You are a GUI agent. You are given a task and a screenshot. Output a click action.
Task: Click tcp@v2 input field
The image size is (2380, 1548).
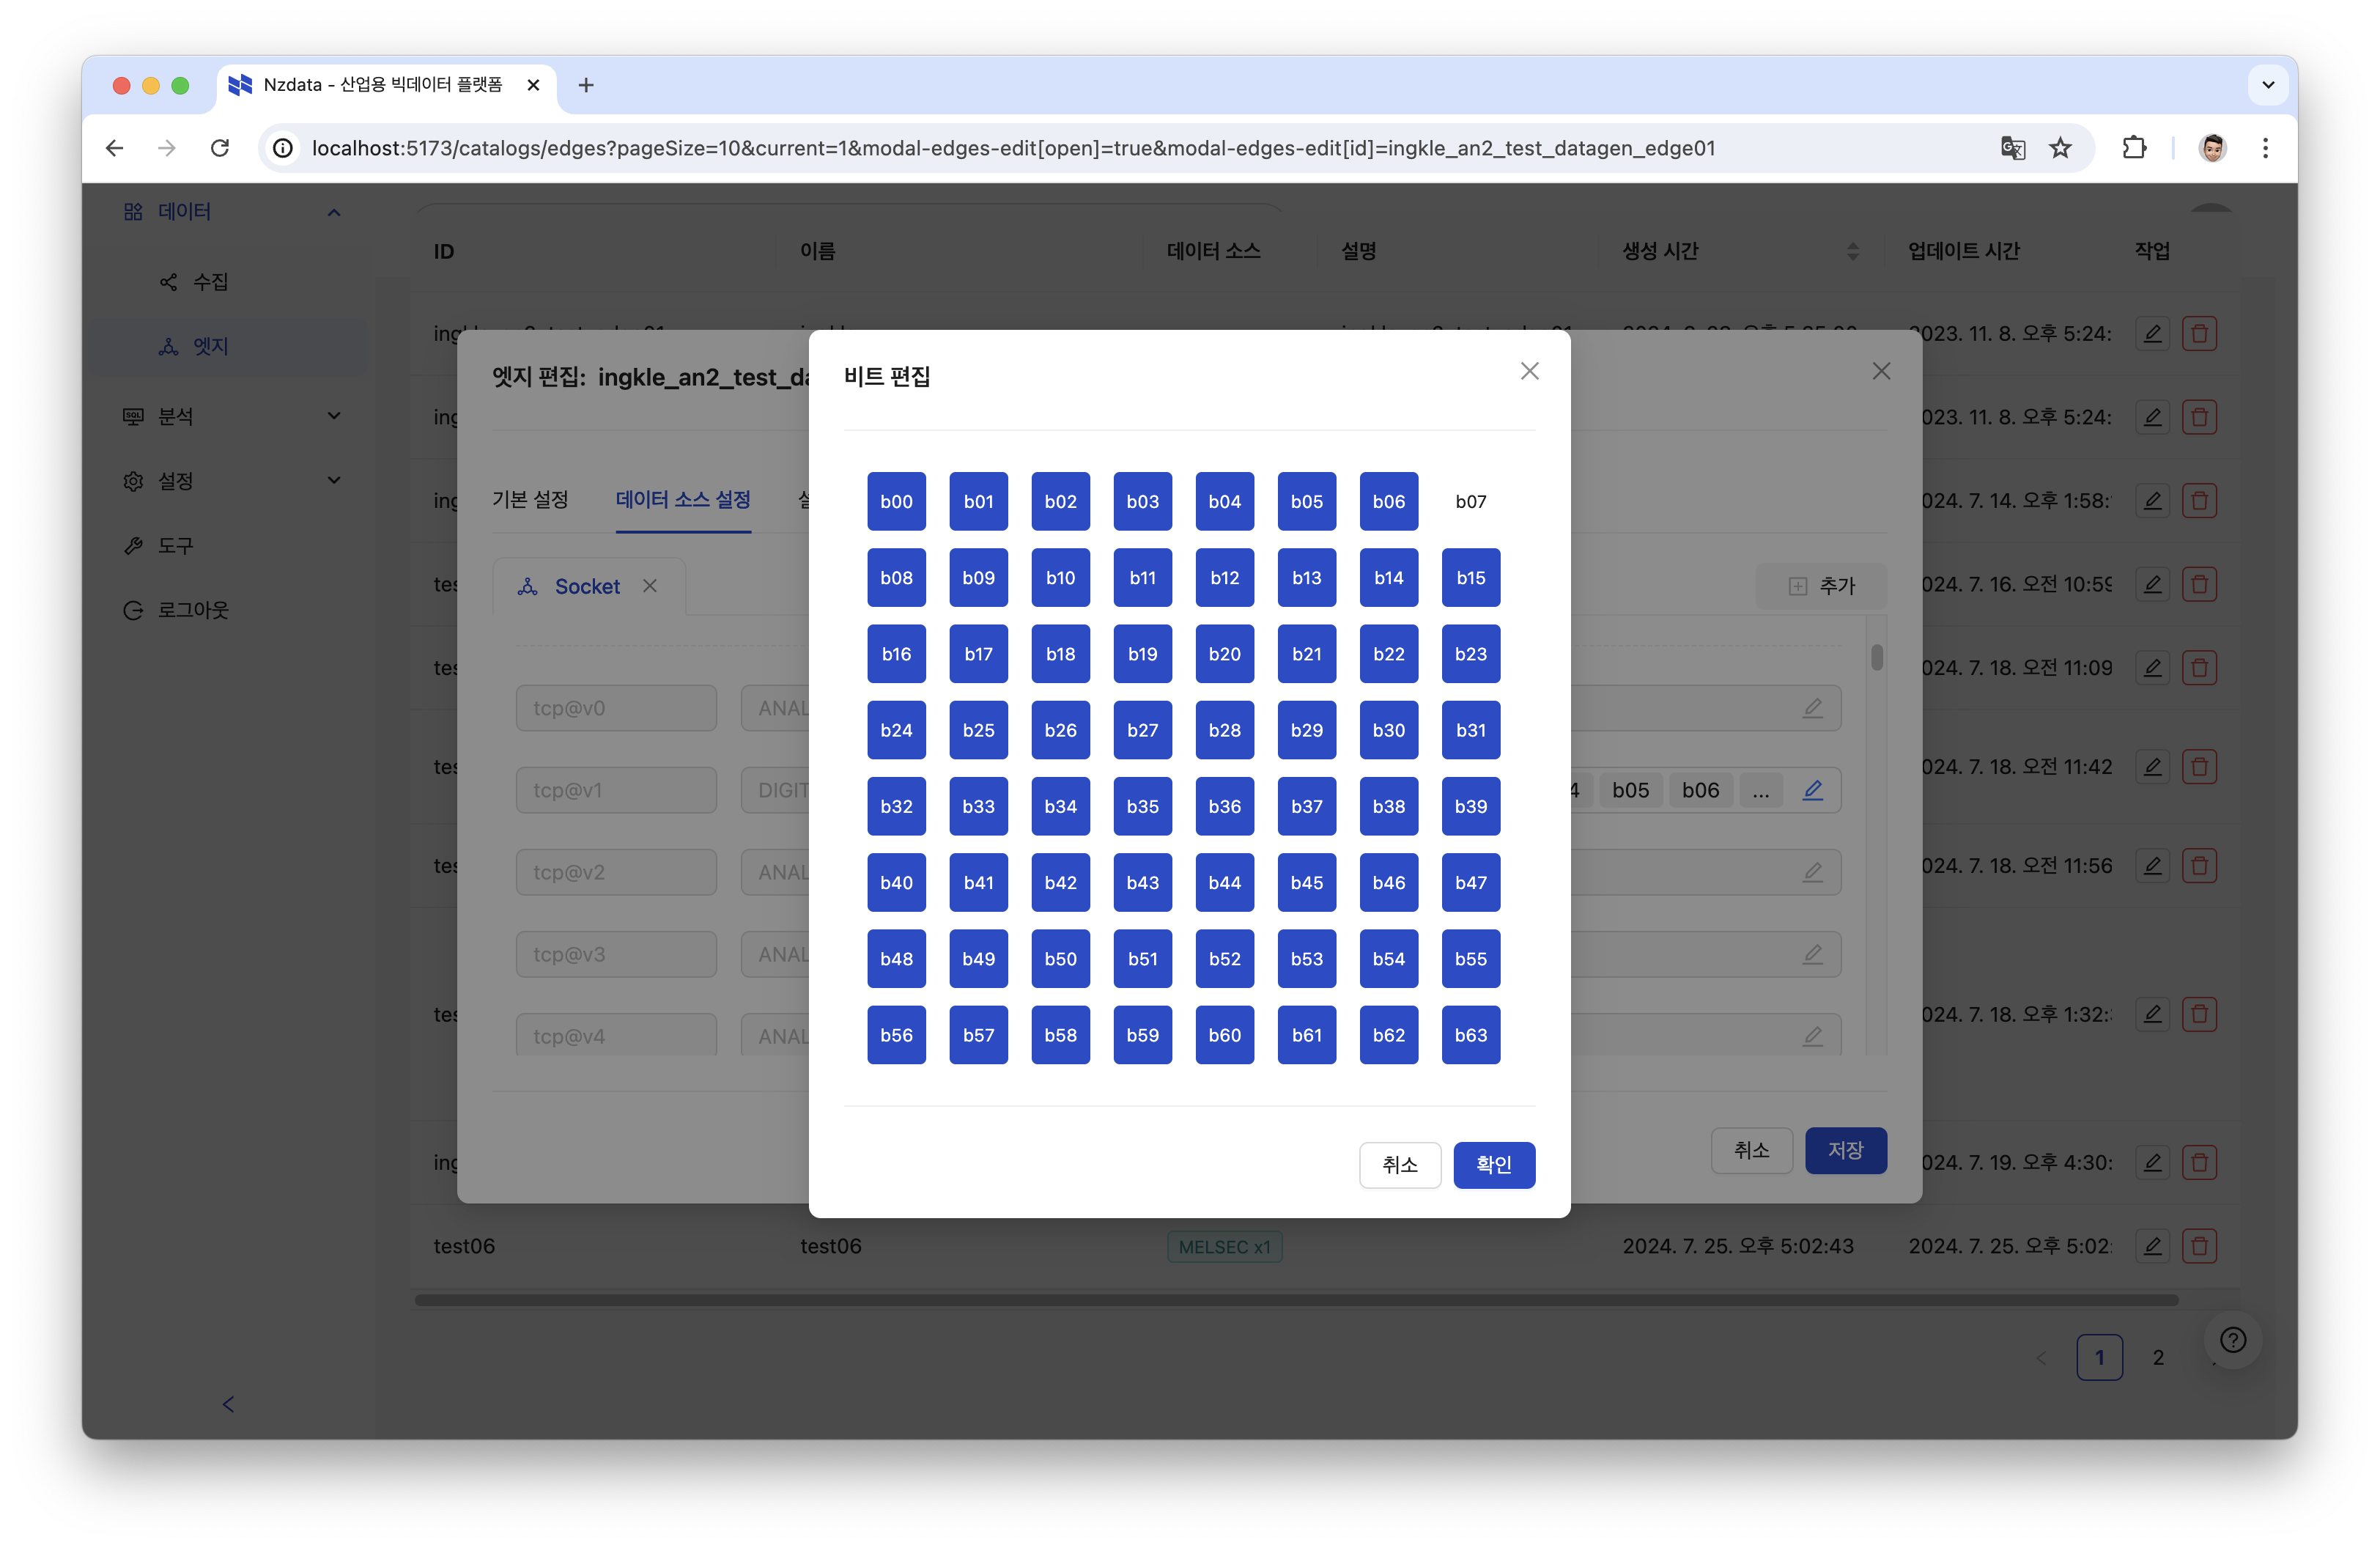pos(616,872)
